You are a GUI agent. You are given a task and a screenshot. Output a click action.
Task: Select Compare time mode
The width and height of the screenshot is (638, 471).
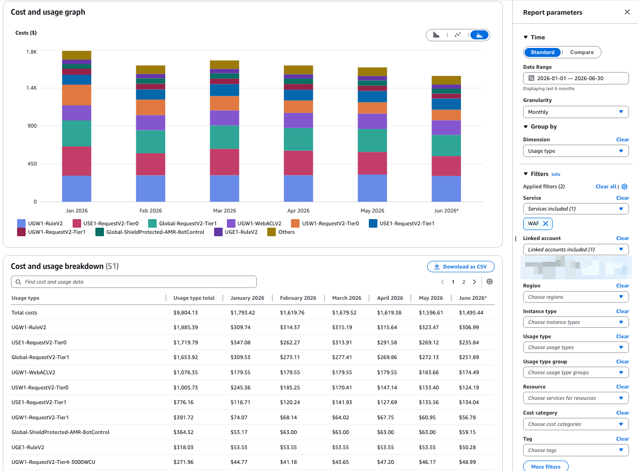[x=582, y=52]
